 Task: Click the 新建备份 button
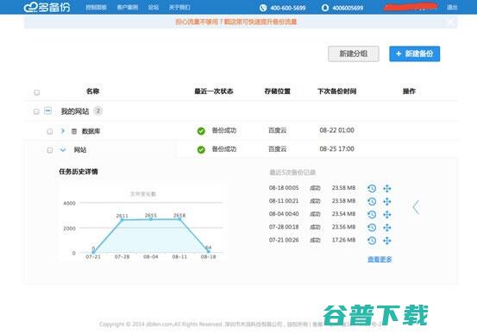pos(415,54)
